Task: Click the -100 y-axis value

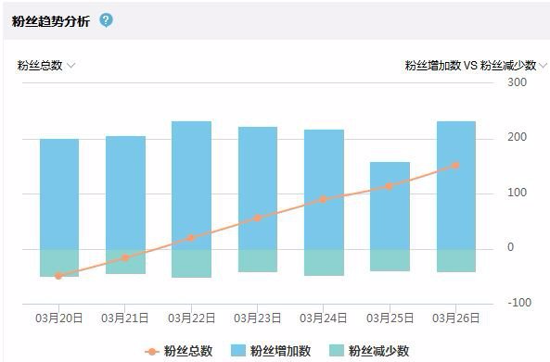Action: click(519, 302)
